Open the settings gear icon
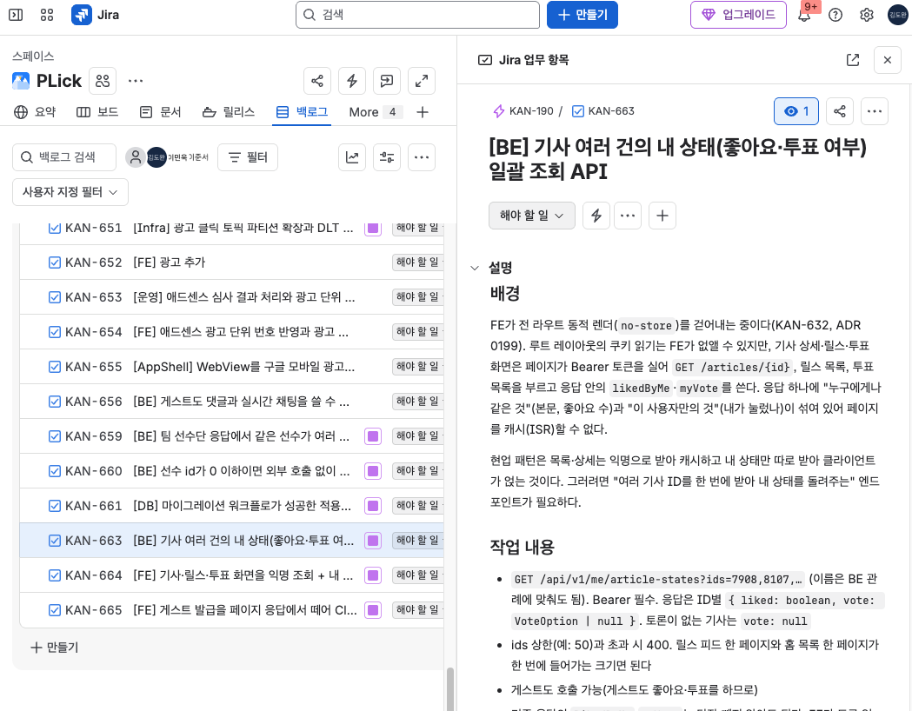The height and width of the screenshot is (711, 912). [867, 15]
